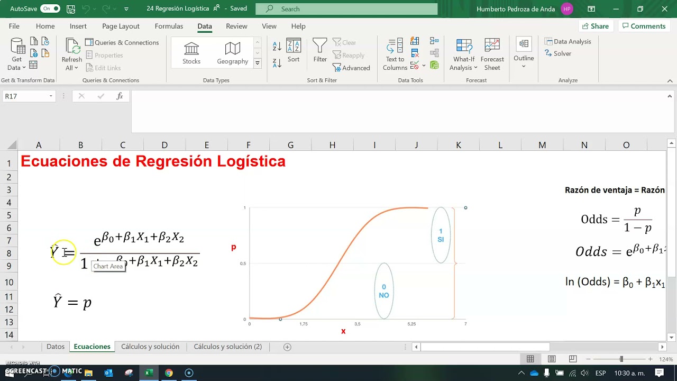Launch the Solver add-in
677x381 pixels.
click(x=557, y=53)
